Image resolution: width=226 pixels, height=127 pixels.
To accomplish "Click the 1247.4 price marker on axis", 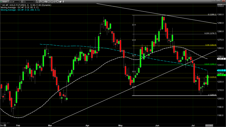I will 222,59.
